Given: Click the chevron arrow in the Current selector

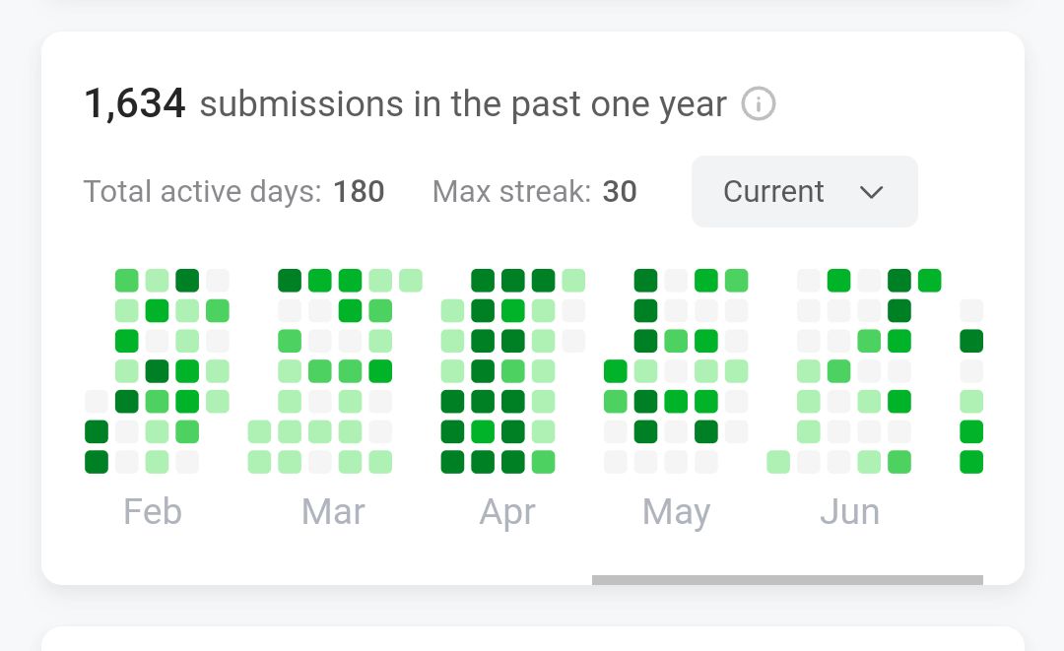Looking at the screenshot, I should (x=871, y=193).
